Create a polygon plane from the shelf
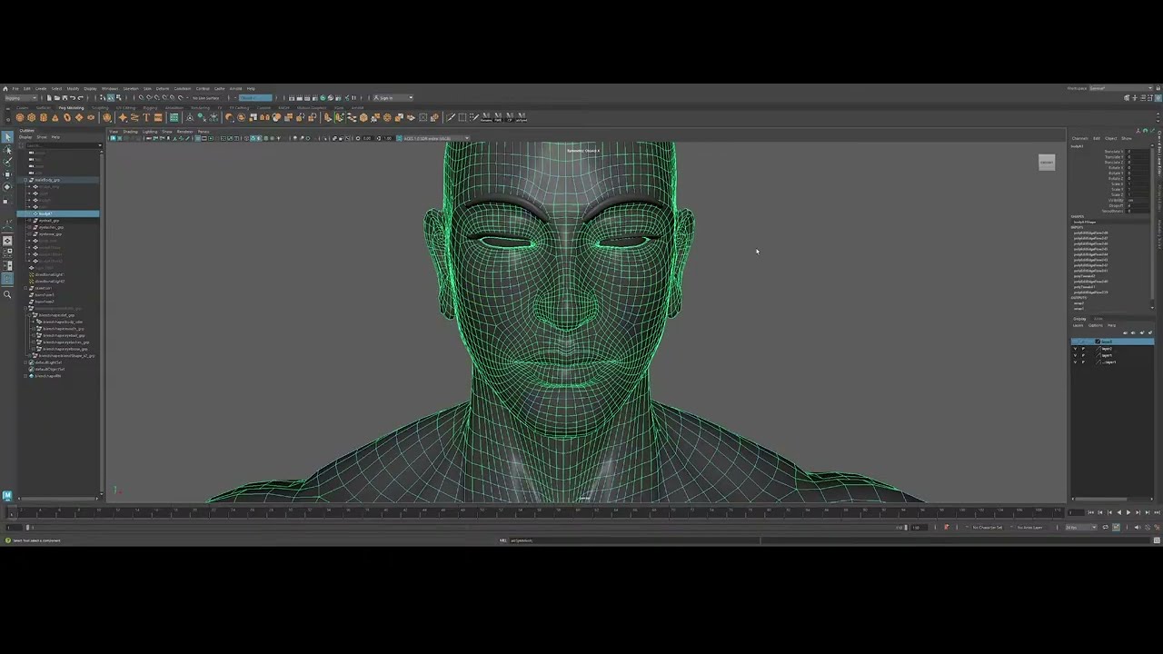The image size is (1163, 654). (79, 117)
